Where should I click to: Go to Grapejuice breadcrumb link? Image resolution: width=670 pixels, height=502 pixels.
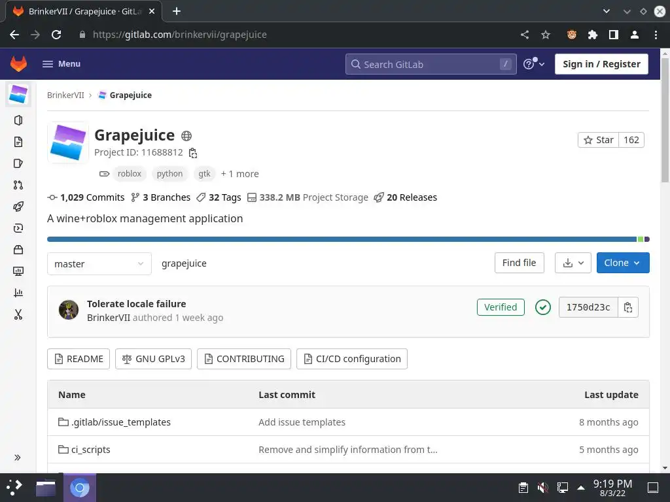coord(130,95)
